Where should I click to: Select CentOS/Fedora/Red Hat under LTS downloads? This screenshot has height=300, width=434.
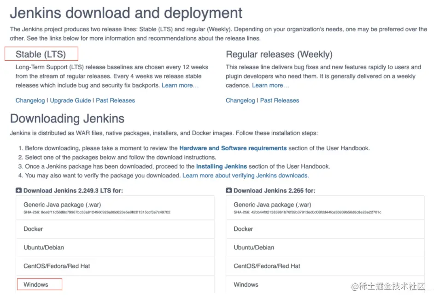pyautogui.click(x=115, y=266)
